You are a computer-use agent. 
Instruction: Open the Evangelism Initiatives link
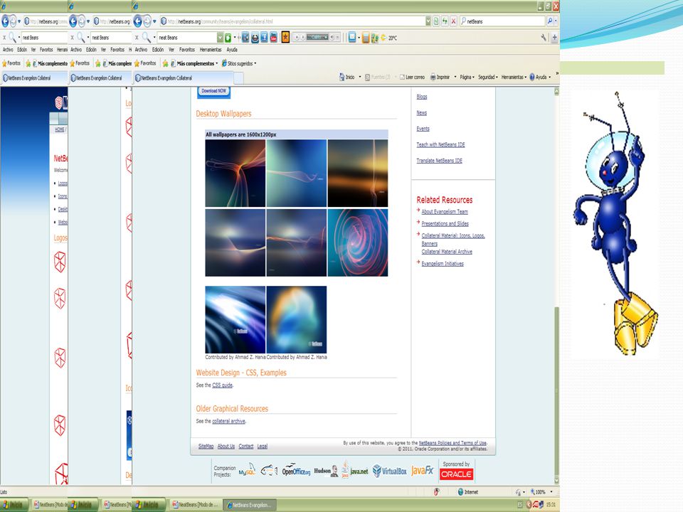click(442, 263)
